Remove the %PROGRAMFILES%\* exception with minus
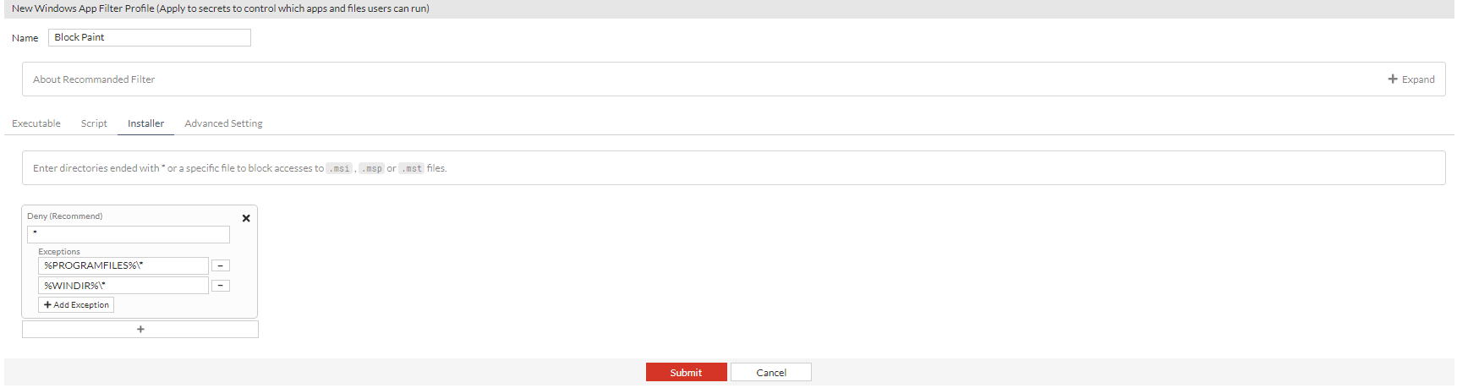 pyautogui.click(x=221, y=265)
